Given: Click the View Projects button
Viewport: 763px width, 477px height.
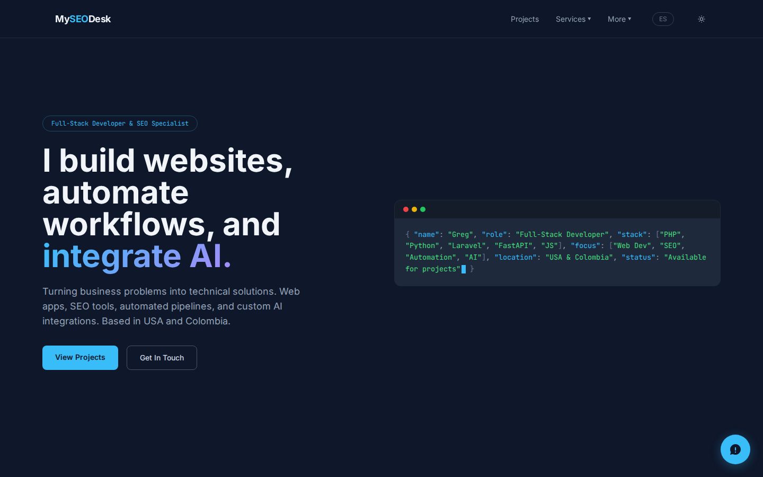Looking at the screenshot, I should [80, 358].
